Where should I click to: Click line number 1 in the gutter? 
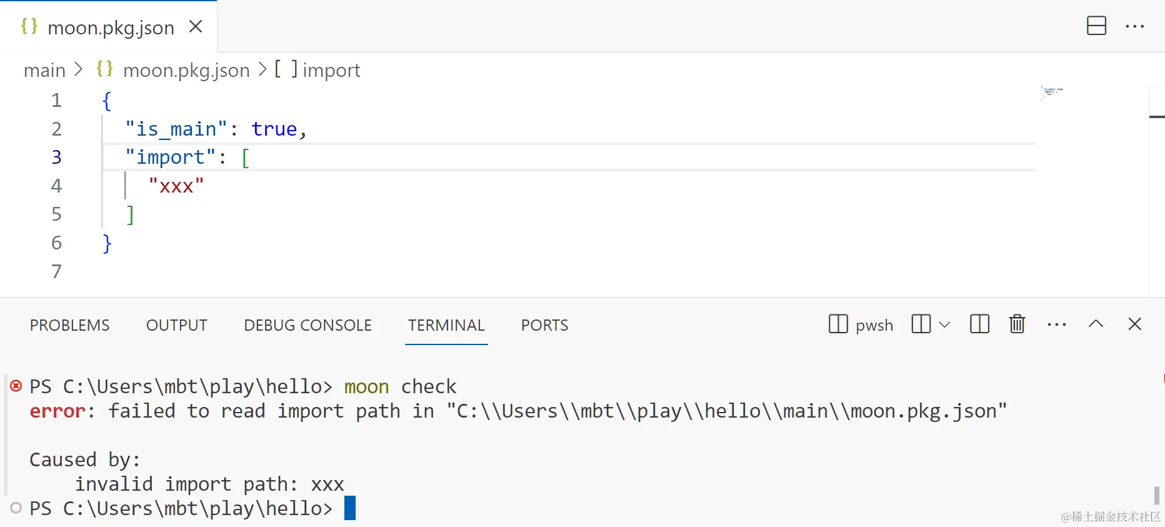click(x=56, y=100)
